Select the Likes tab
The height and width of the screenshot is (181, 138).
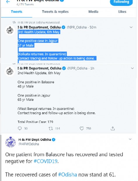click(x=122, y=12)
